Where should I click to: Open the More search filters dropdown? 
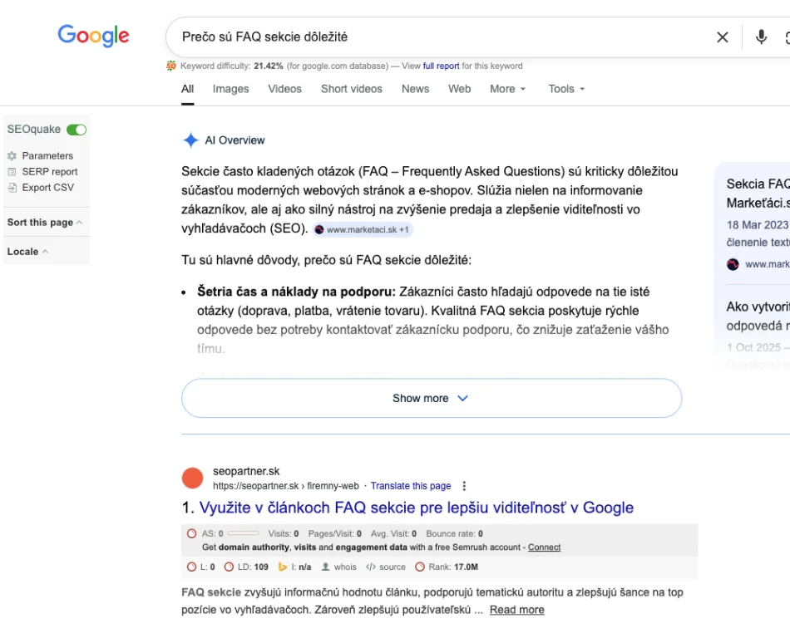pyautogui.click(x=507, y=89)
